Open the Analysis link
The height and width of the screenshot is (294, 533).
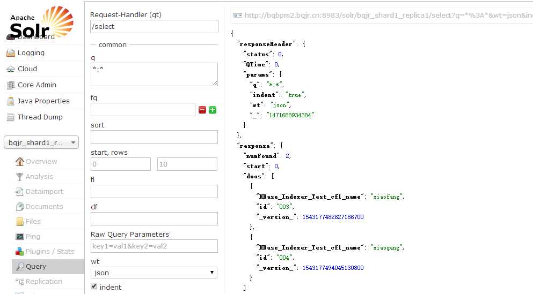coord(39,176)
